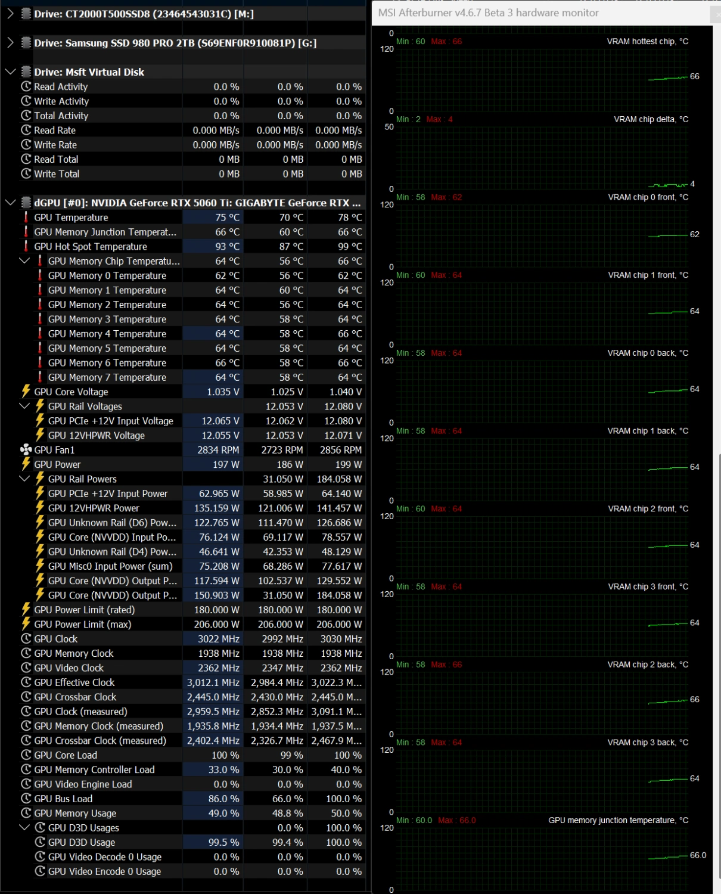Collapse the GPU Memory Chip Temperature group
The height and width of the screenshot is (894, 721).
point(24,261)
